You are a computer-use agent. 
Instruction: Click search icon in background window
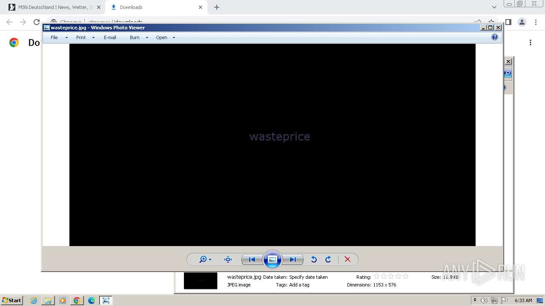[x=508, y=74]
